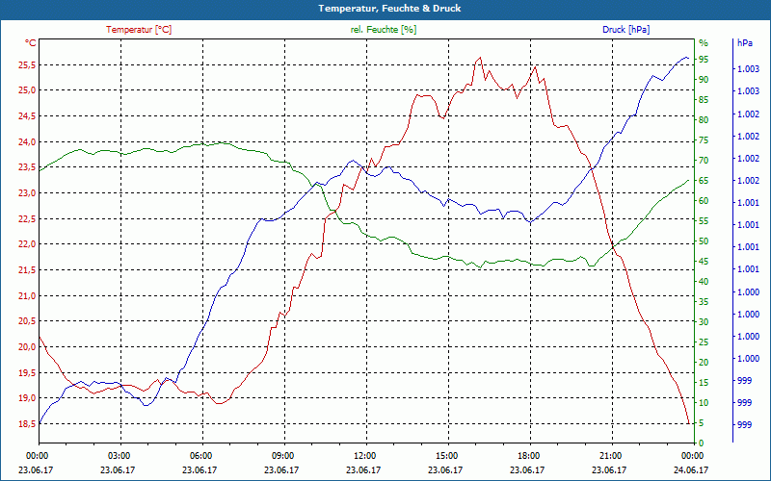Click the 19,0 tick on temperature axis
The width and height of the screenshot is (771, 481).
[x=27, y=398]
